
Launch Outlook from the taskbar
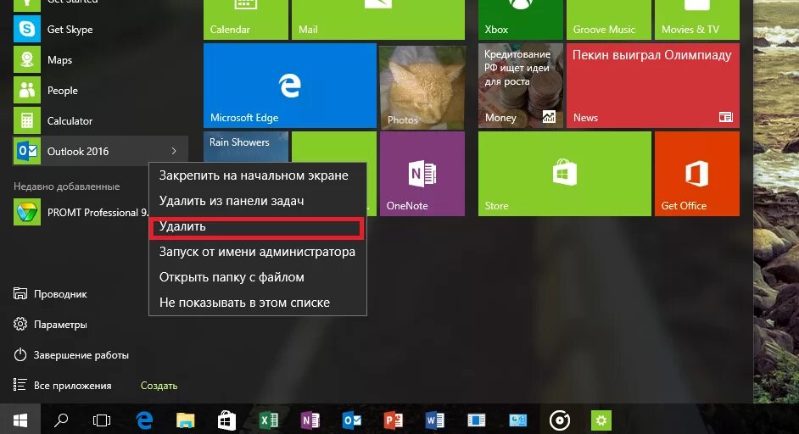point(352,420)
